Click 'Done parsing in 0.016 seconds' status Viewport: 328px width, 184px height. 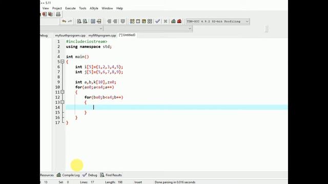coord(175,182)
